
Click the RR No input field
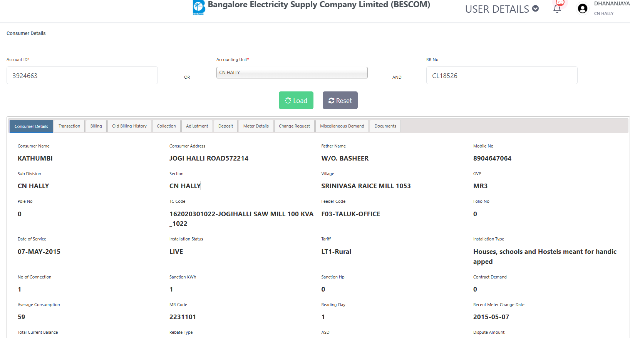501,76
